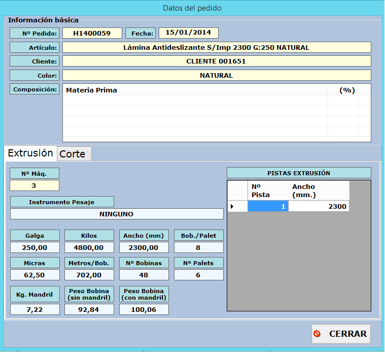This screenshot has height=352, width=385.
Task: Click the Ancho (mm.) cell showing 2300
Action: pos(319,206)
